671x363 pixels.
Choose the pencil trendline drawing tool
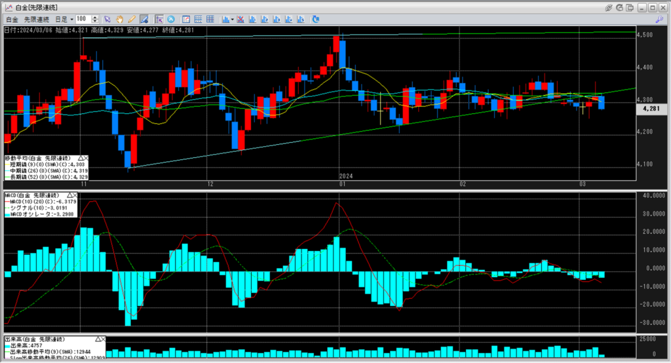tap(132, 19)
